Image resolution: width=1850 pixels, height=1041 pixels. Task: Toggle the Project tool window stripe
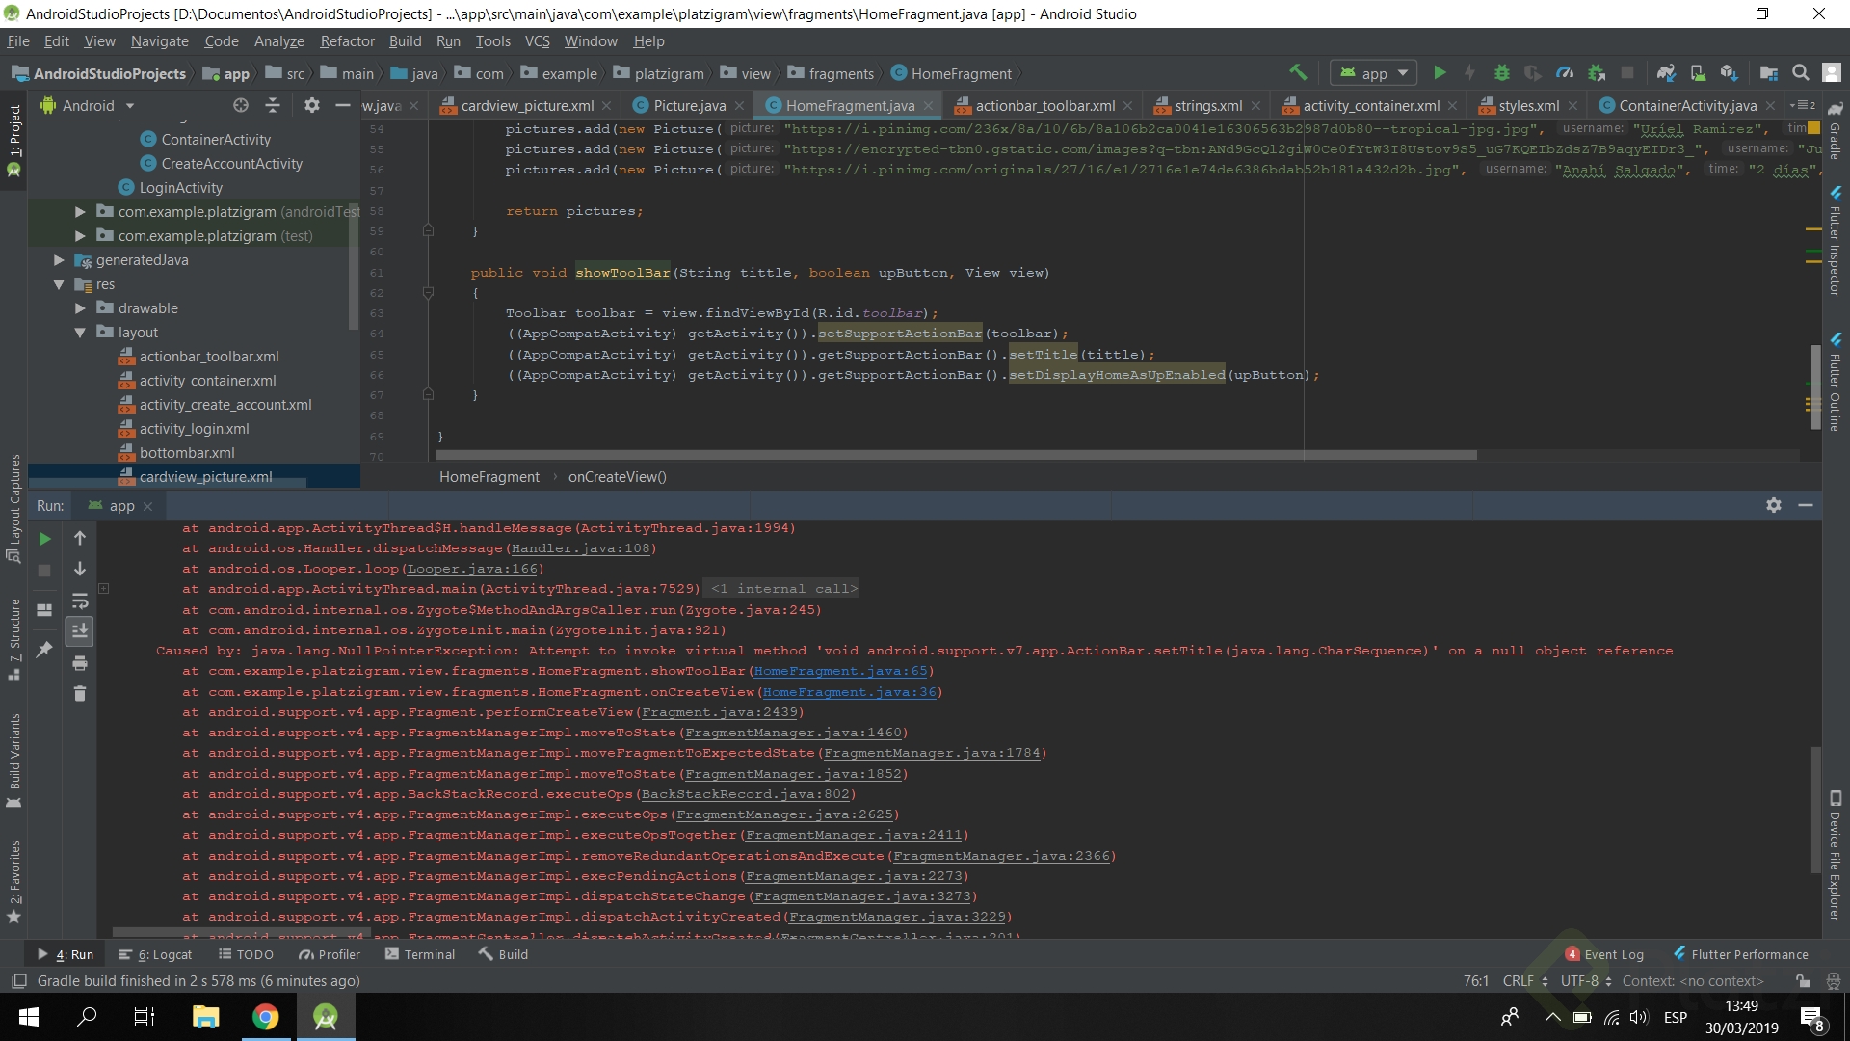tap(13, 141)
